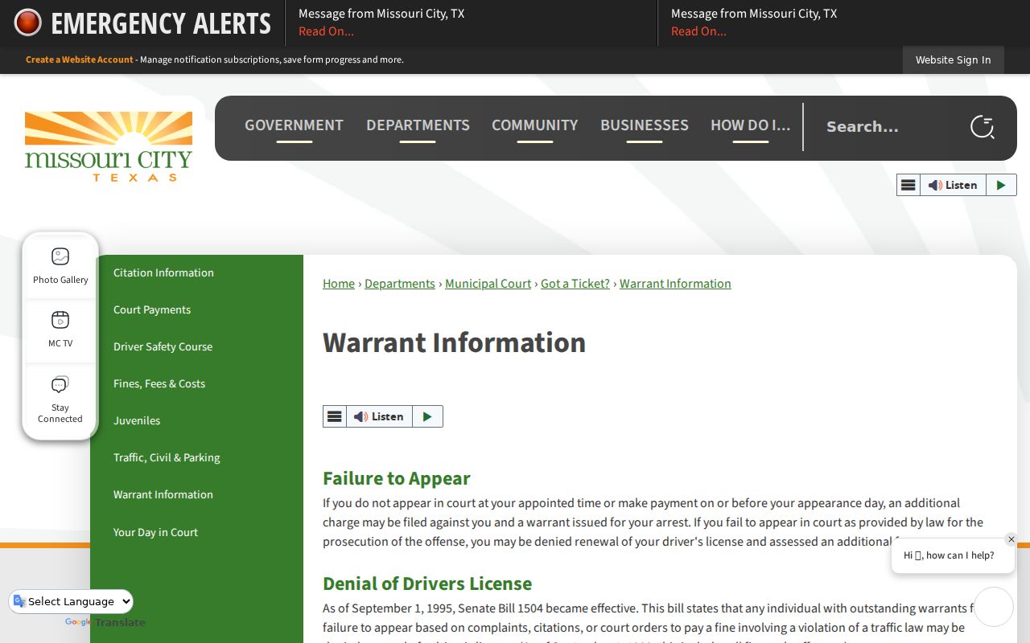Click Create a Website Account link
Viewport: 1030px width, 643px height.
tap(80, 59)
